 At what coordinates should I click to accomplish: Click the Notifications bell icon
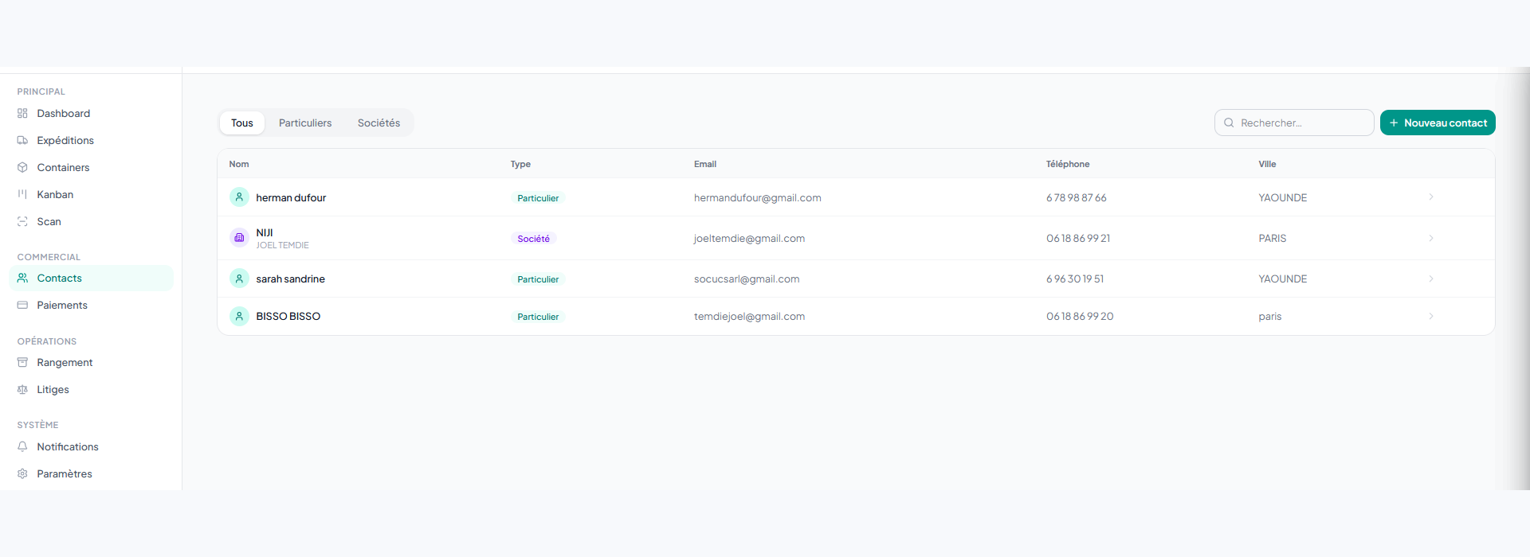click(22, 447)
